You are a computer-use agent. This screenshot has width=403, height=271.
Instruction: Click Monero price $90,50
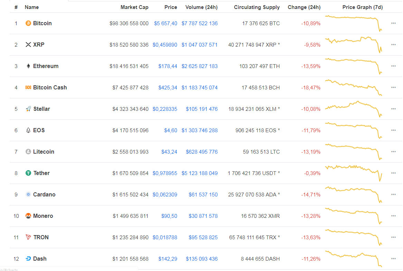click(169, 216)
